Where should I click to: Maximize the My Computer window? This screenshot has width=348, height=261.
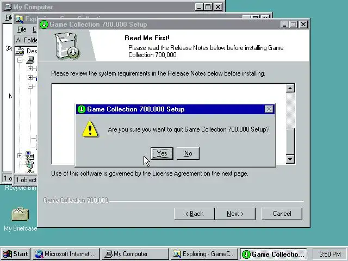tap(208, 7)
